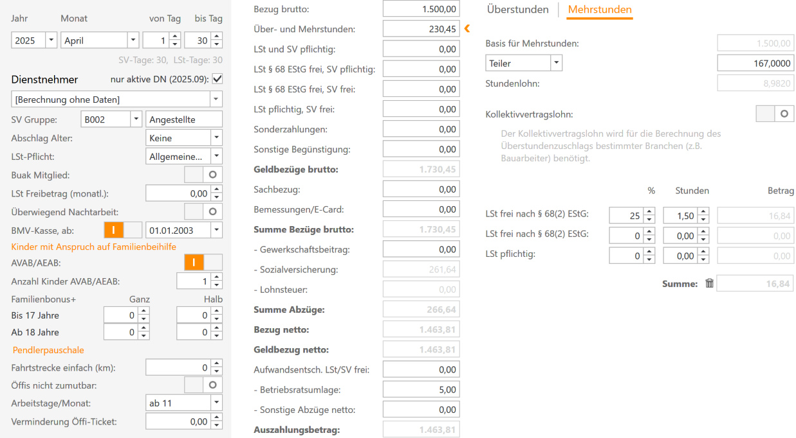Switch to the Überstunden tab
Screen dimensions: 796x438
pyautogui.click(x=517, y=10)
